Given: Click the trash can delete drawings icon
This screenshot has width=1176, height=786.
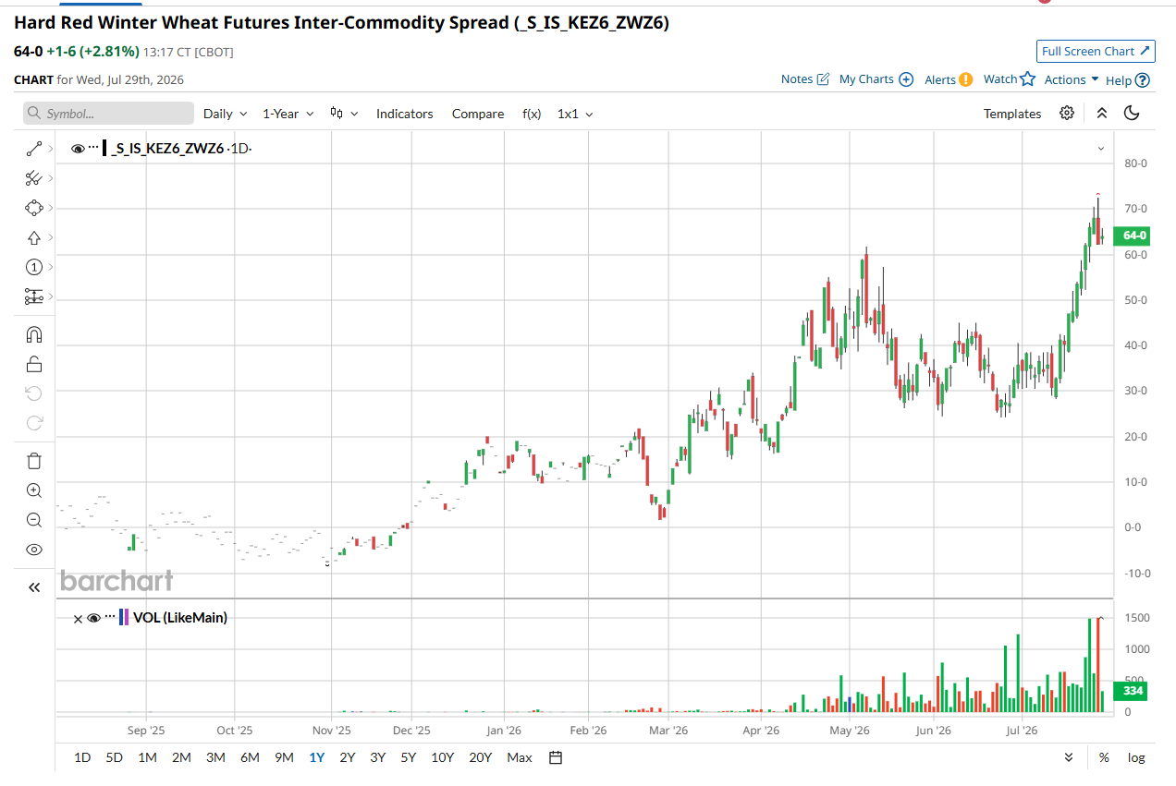Looking at the screenshot, I should [x=34, y=460].
